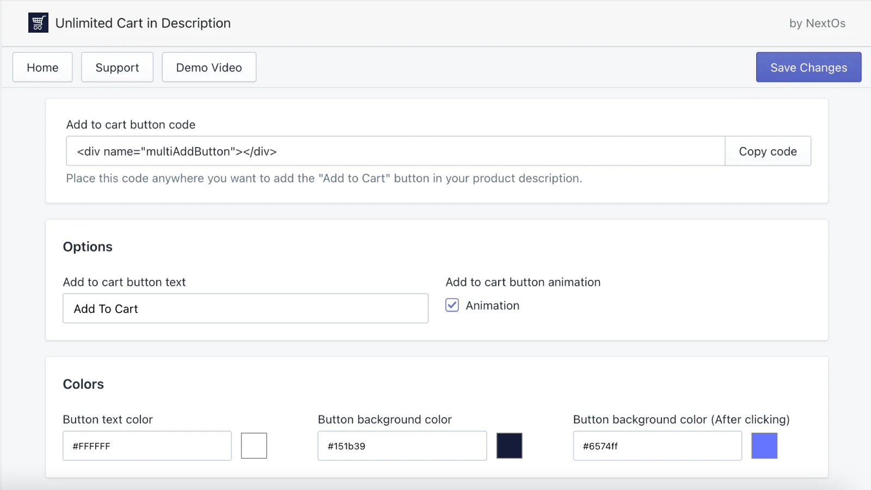Click the by NextOs developer text
871x490 pixels.
(x=817, y=23)
